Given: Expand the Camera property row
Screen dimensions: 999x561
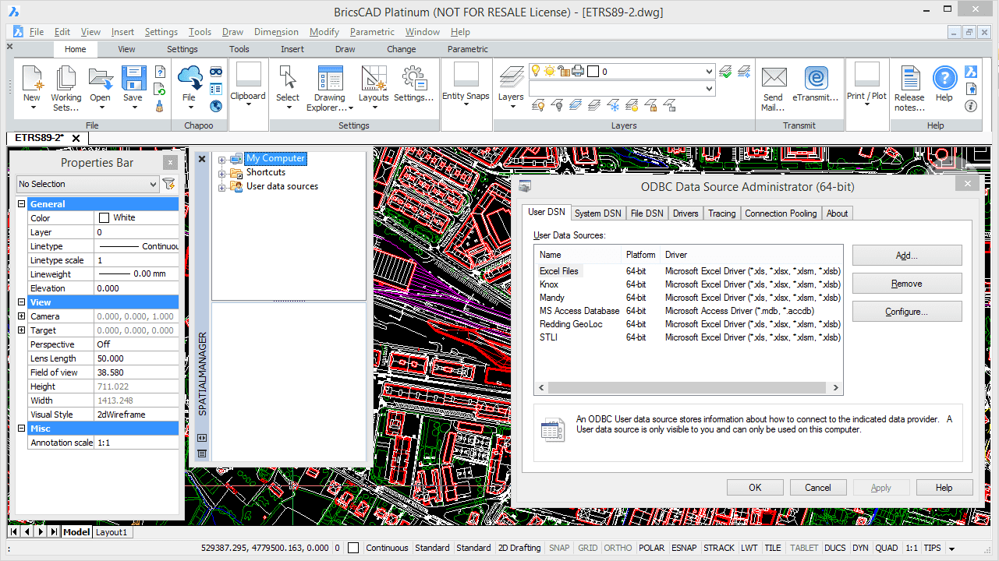Looking at the screenshot, I should click(x=22, y=316).
